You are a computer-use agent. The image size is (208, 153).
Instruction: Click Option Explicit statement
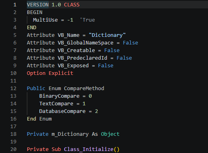tap(50, 73)
